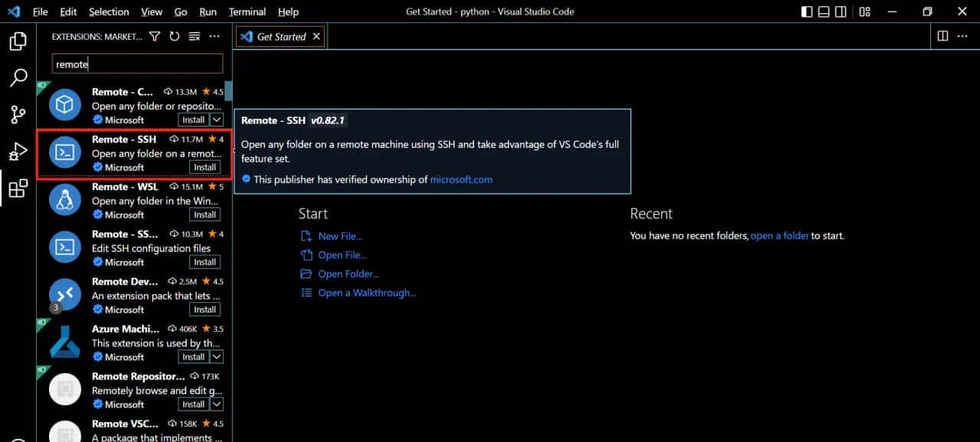Click the Split Editor icon top right

(942, 36)
